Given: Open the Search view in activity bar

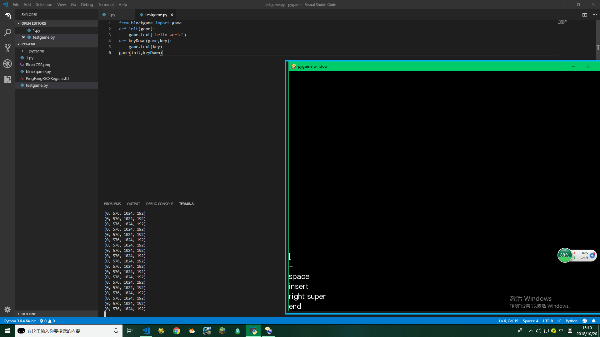Looking at the screenshot, I should pos(7,32).
